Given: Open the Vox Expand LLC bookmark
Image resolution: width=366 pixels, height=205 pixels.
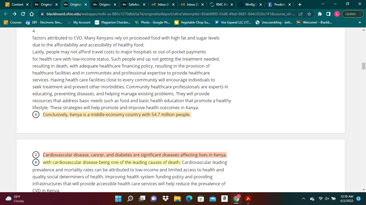Looking at the screenshot, I should coord(233,22).
